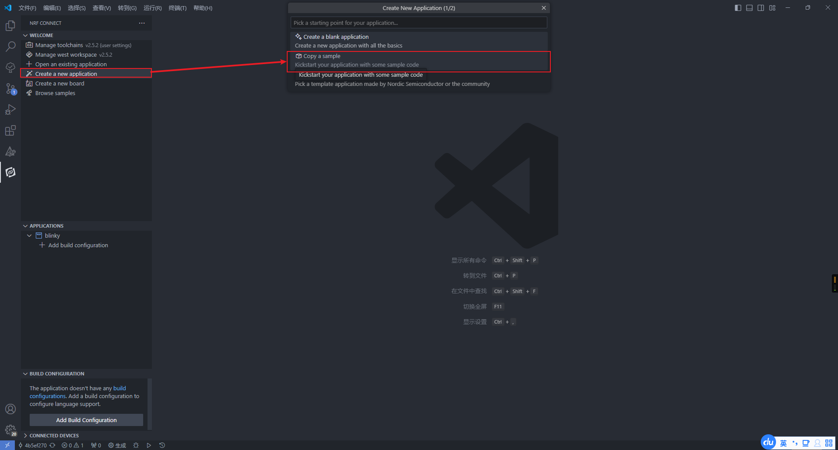
Task: Open the 帮助(H) menu
Action: point(203,8)
